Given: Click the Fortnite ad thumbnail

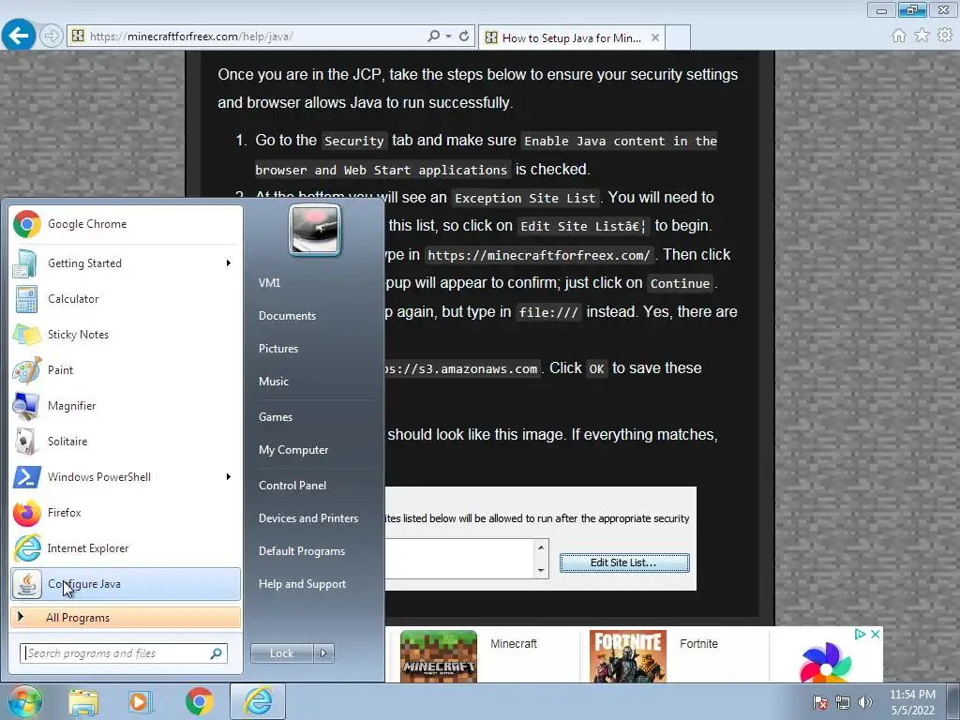Looking at the screenshot, I should tap(627, 656).
